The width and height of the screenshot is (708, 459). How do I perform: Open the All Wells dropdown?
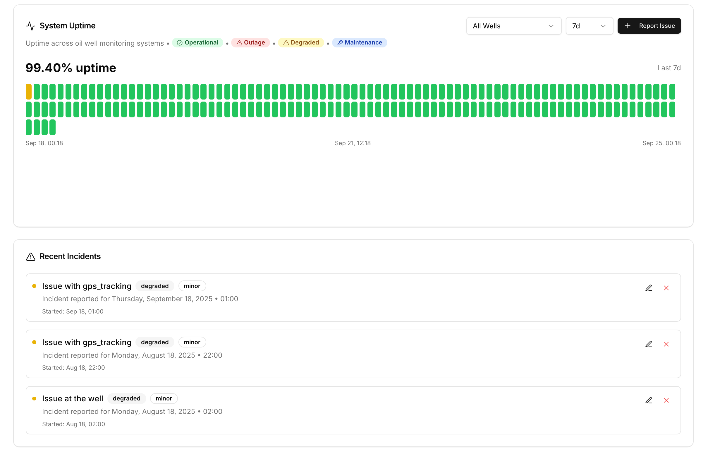pyautogui.click(x=514, y=26)
